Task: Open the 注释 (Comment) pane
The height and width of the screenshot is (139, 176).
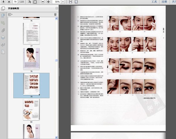Action: (164, 2)
